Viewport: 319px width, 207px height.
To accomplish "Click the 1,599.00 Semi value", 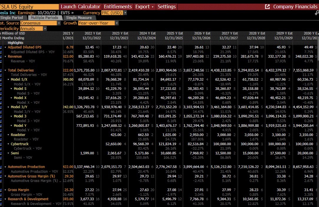I will 87,153.
